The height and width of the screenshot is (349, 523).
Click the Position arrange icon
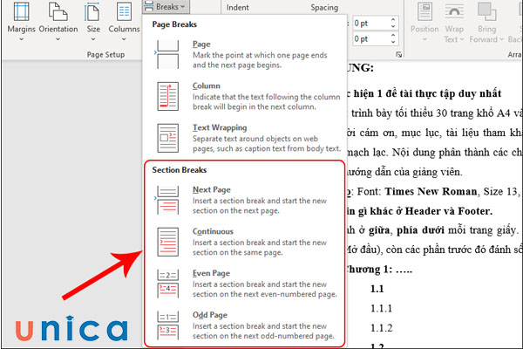(425, 11)
